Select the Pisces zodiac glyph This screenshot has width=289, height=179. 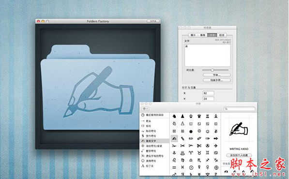click(183, 167)
